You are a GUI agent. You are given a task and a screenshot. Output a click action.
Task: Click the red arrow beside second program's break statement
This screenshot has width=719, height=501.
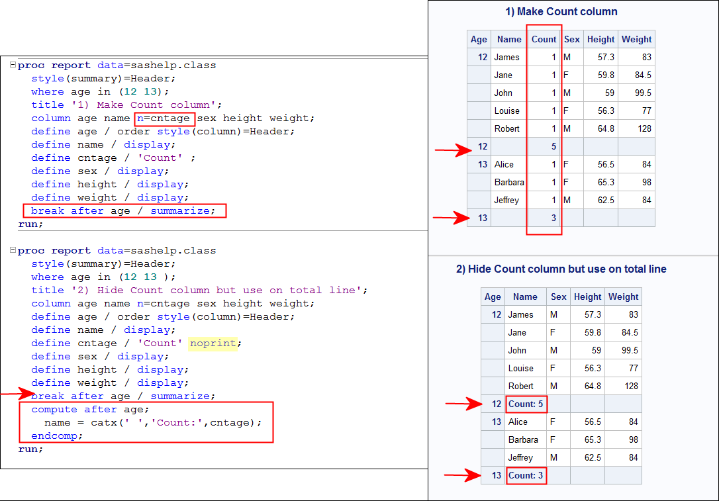pos(16,394)
